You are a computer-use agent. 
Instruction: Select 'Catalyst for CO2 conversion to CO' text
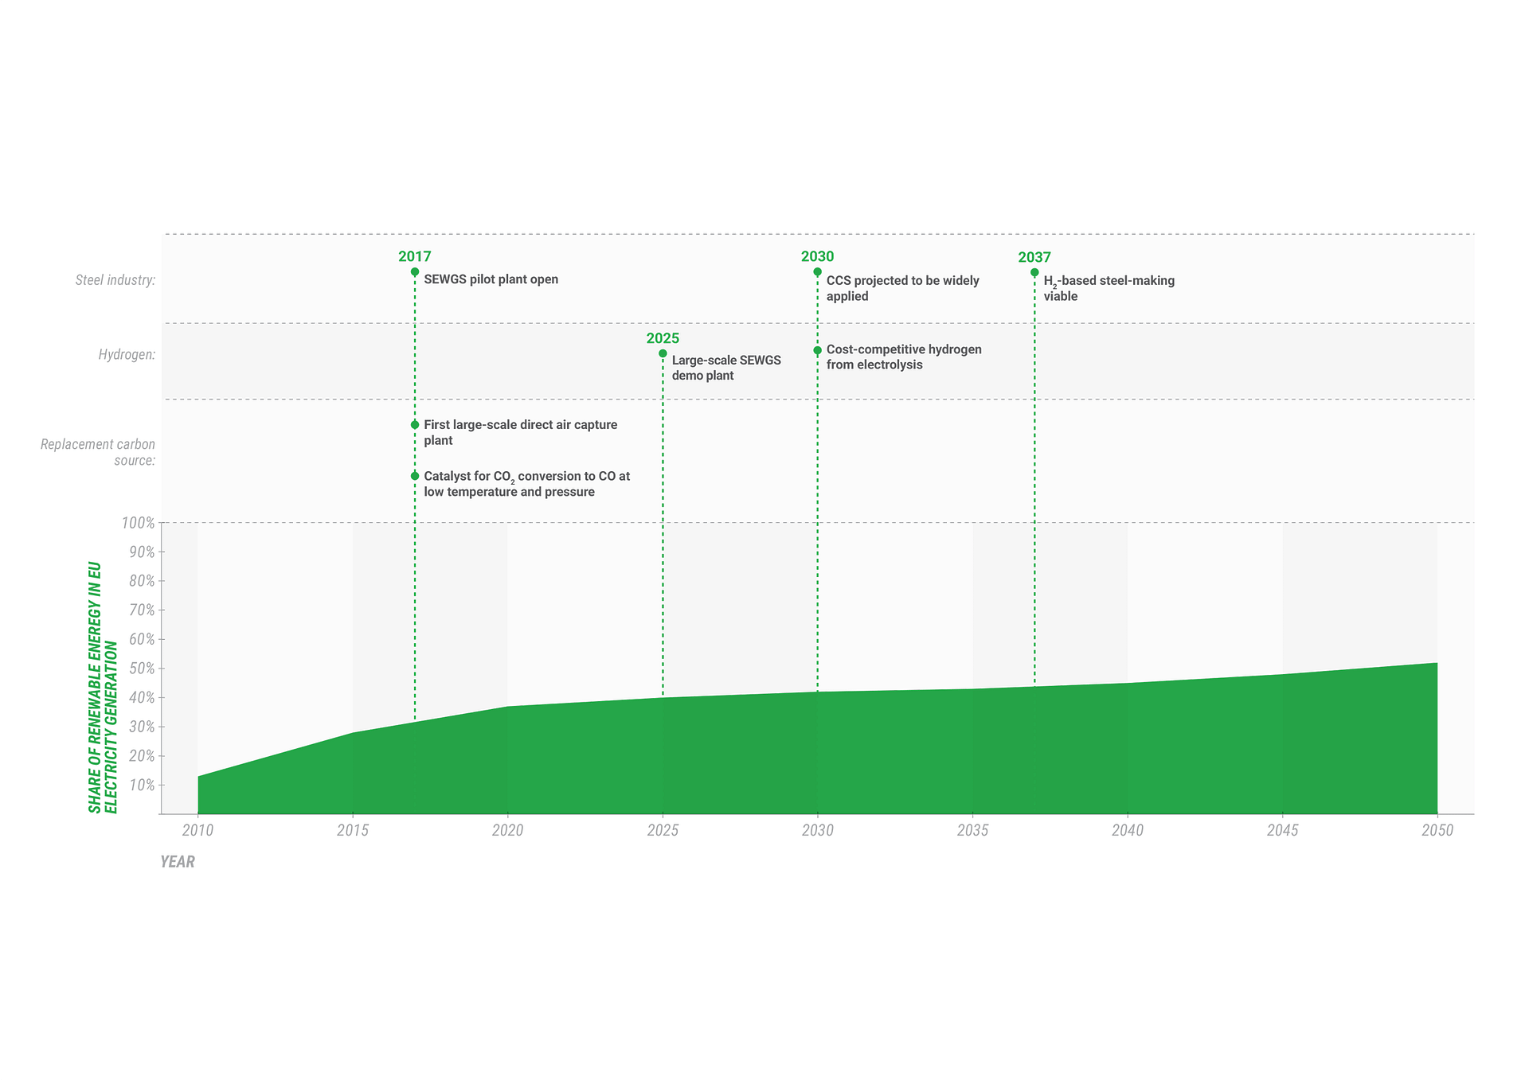pos(519,476)
